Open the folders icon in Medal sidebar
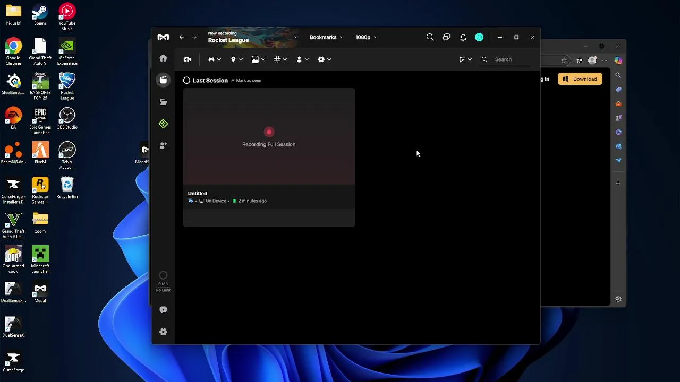Screen dimensions: 680x382 pyautogui.click(x=163, y=102)
